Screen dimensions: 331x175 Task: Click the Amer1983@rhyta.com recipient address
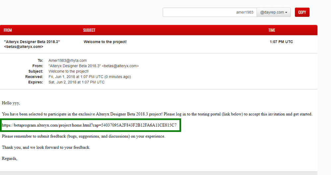pyautogui.click(x=68, y=61)
